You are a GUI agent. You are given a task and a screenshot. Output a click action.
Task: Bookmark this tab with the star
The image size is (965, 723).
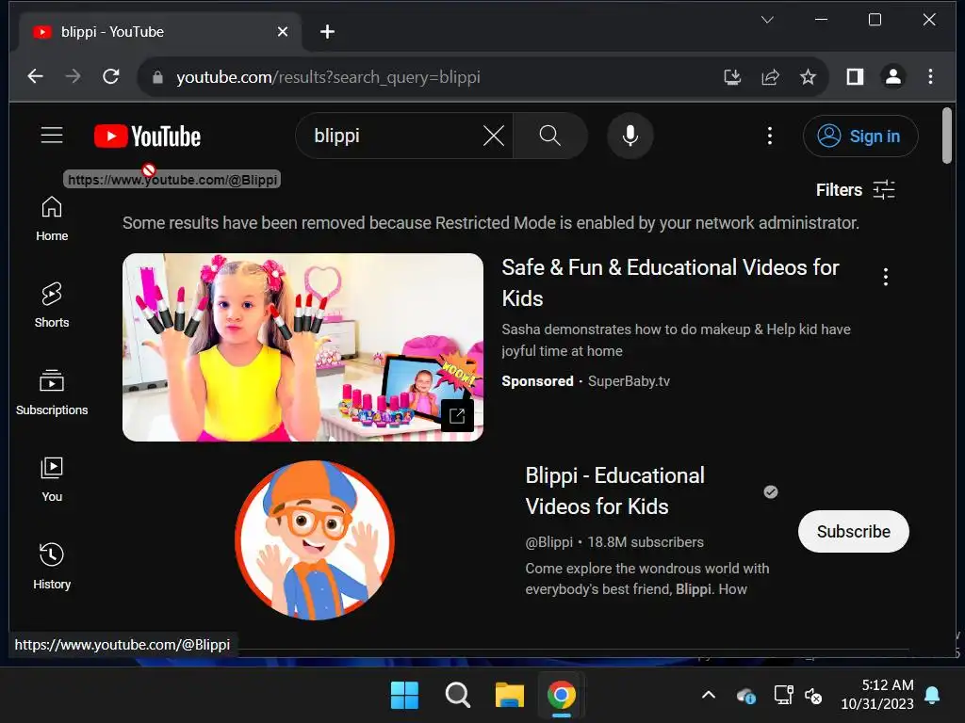pos(808,77)
